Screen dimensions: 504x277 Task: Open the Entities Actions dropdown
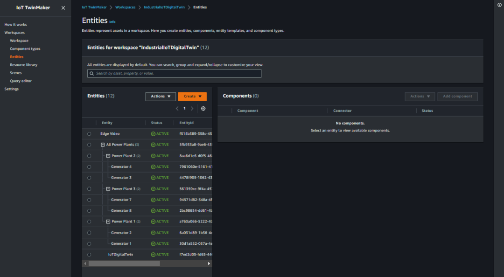161,97
